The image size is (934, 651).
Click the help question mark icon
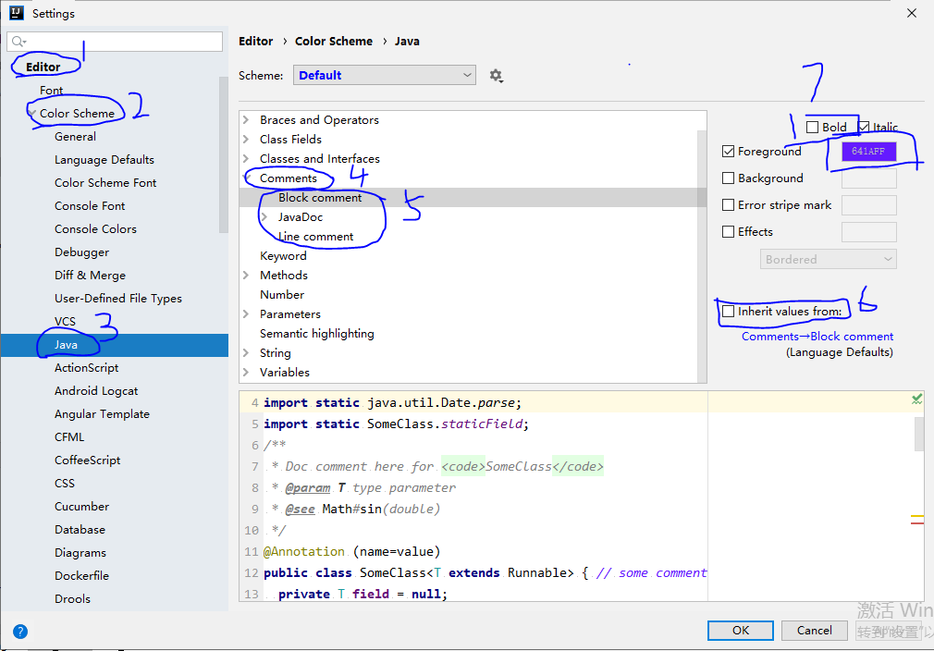(x=20, y=632)
